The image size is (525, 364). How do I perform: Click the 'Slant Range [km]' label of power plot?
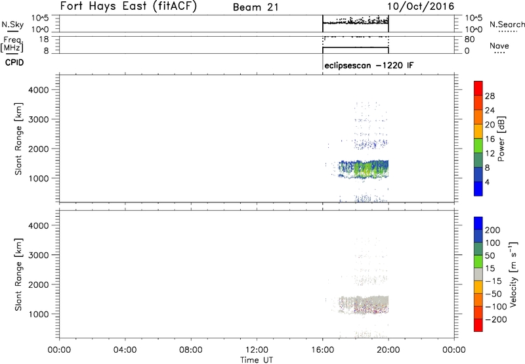[18, 139]
